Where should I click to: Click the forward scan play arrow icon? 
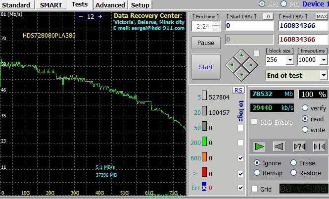[x=259, y=146]
